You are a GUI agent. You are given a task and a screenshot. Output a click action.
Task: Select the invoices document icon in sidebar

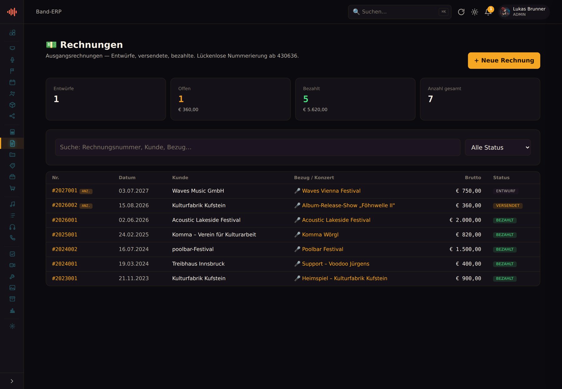pyautogui.click(x=12, y=143)
